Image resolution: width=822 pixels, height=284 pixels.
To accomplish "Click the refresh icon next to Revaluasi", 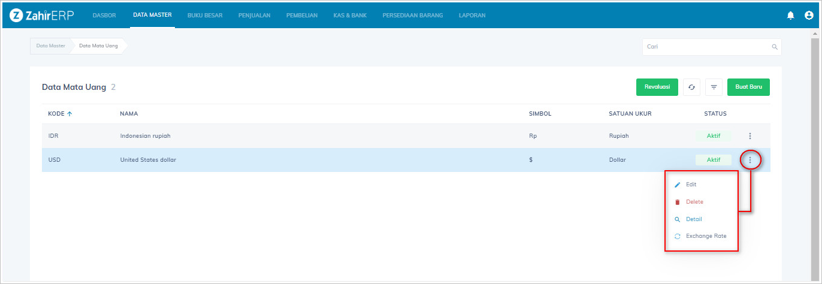I will pyautogui.click(x=691, y=87).
